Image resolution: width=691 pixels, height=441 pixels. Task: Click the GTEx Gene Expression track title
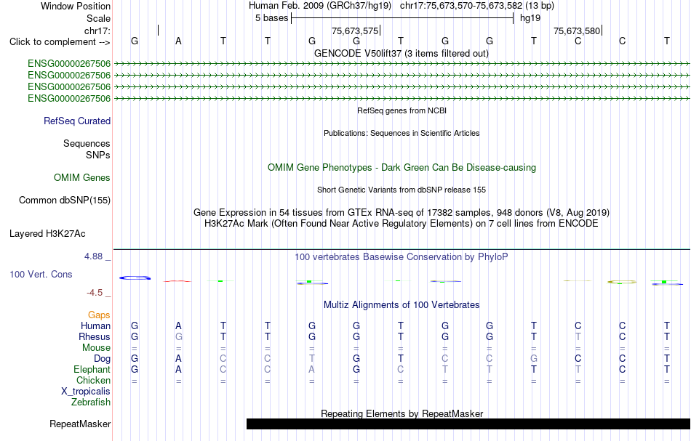tap(402, 213)
